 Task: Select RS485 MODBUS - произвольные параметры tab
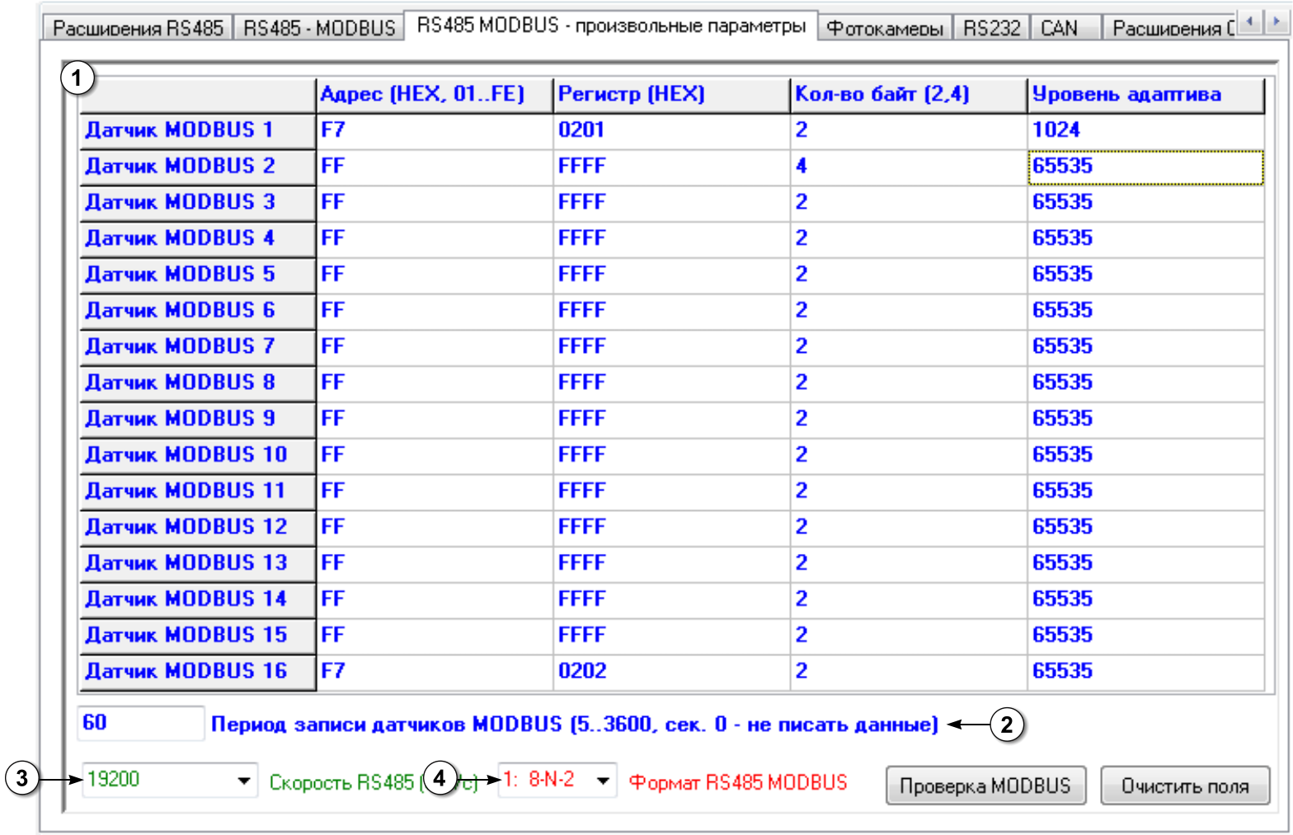coord(611,26)
